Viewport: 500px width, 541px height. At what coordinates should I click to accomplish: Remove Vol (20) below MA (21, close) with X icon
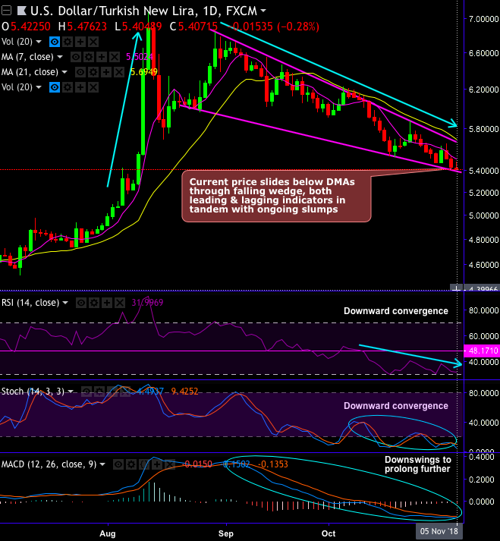pyautogui.click(x=93, y=87)
